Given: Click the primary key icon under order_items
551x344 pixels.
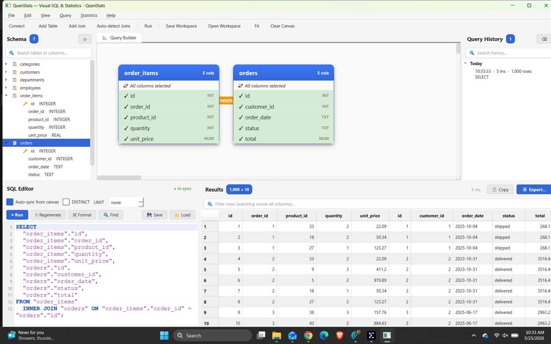Looking at the screenshot, I should click(25, 104).
